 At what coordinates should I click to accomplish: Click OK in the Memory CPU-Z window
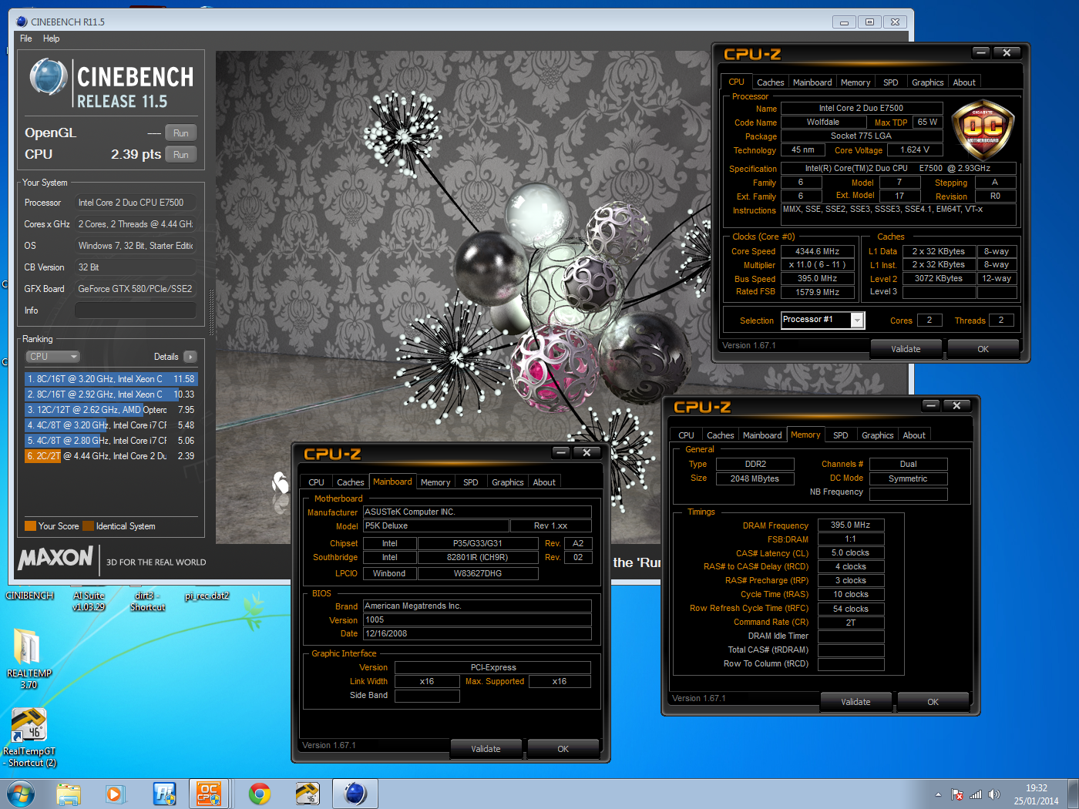tap(933, 702)
